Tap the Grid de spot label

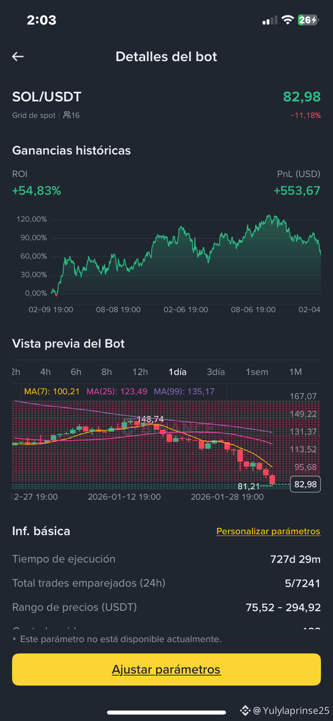point(34,115)
